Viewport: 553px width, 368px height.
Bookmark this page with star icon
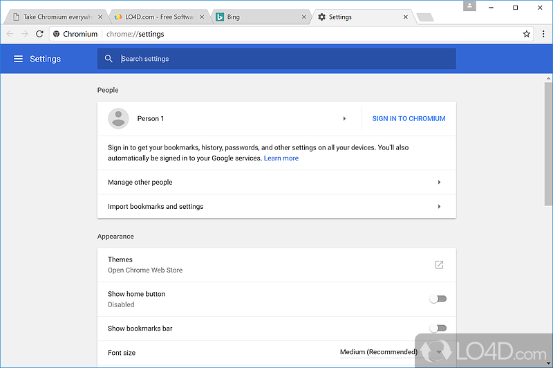(x=526, y=33)
